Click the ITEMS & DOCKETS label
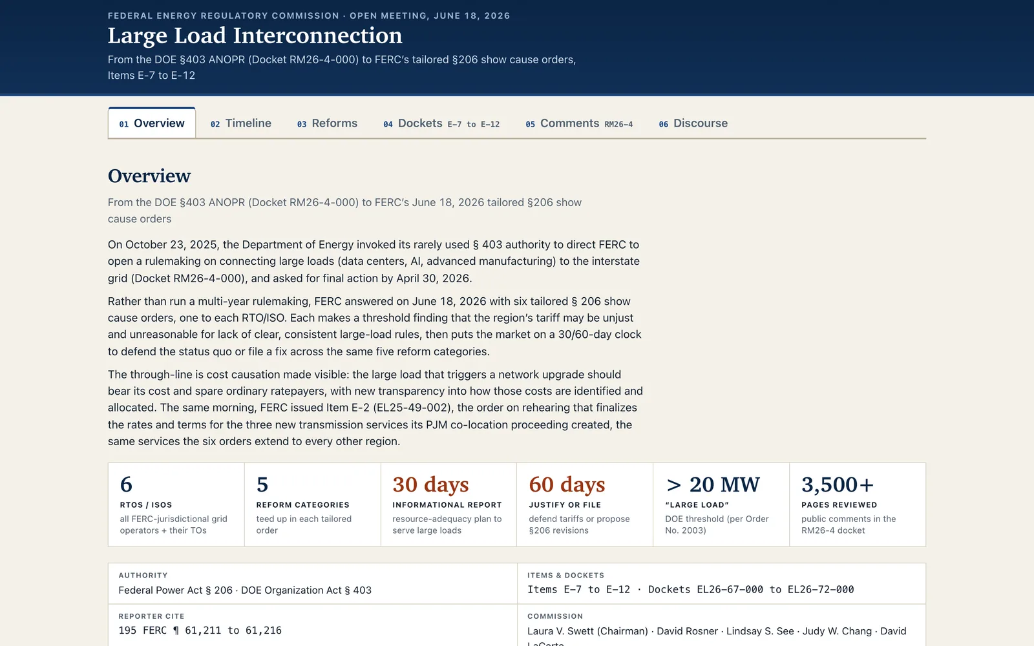Screen dimensions: 1034x646 pos(565,575)
